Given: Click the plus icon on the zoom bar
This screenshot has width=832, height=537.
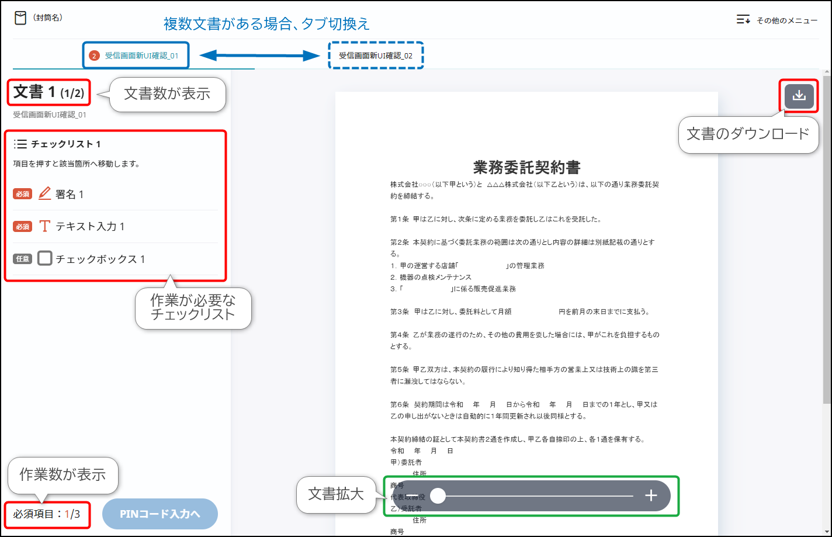Looking at the screenshot, I should [x=650, y=496].
